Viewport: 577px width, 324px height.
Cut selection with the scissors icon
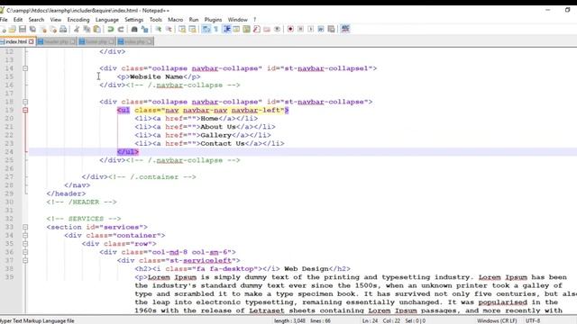tap(77, 29)
